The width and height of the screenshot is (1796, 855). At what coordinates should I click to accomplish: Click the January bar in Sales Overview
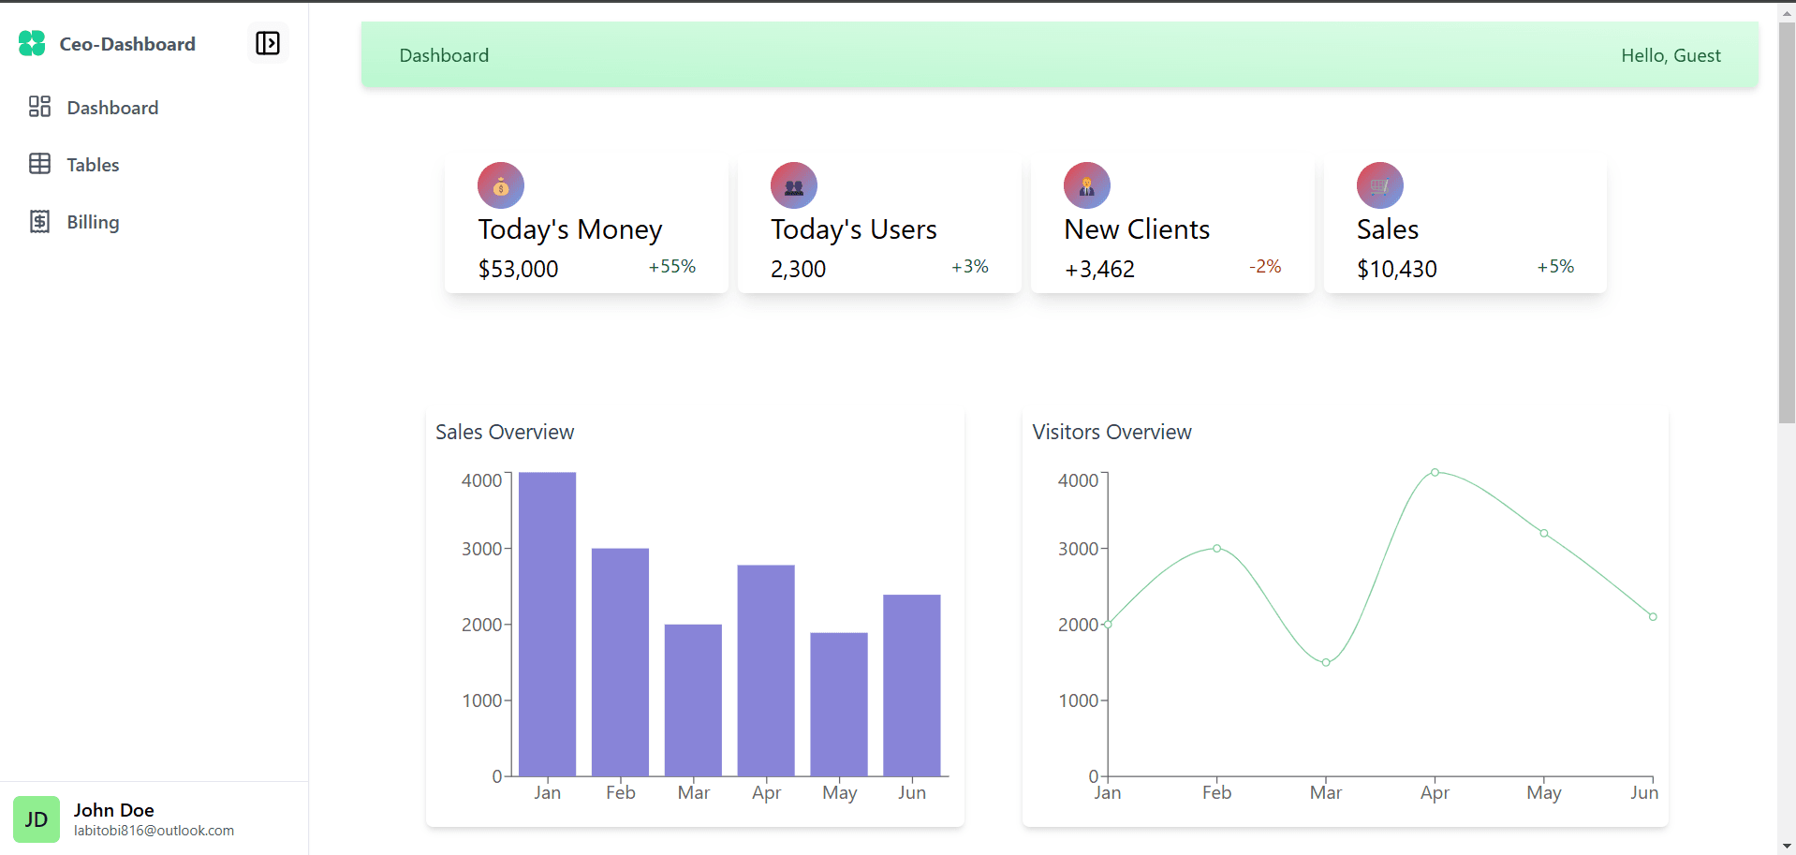click(548, 624)
